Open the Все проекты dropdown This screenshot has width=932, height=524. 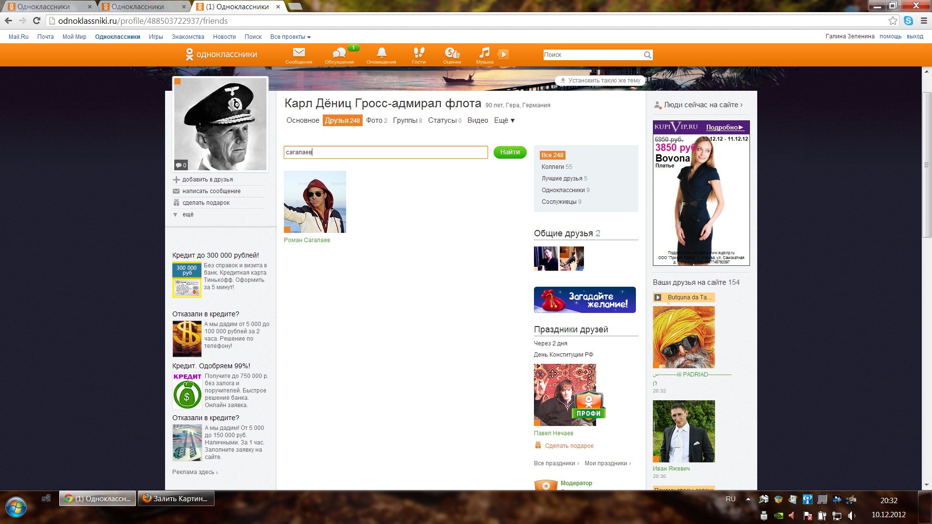290,37
